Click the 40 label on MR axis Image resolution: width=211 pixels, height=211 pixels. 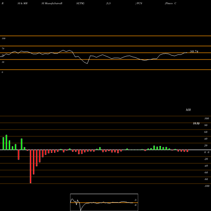pyautogui.click(x=206, y=139)
